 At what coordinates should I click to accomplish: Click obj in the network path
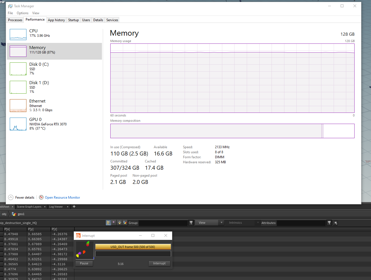click(x=4, y=214)
